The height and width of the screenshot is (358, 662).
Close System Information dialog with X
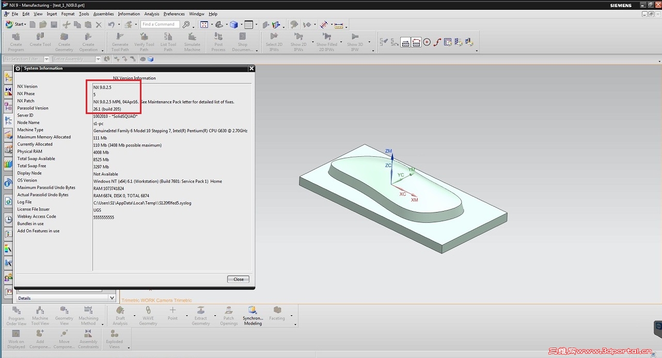pos(251,68)
